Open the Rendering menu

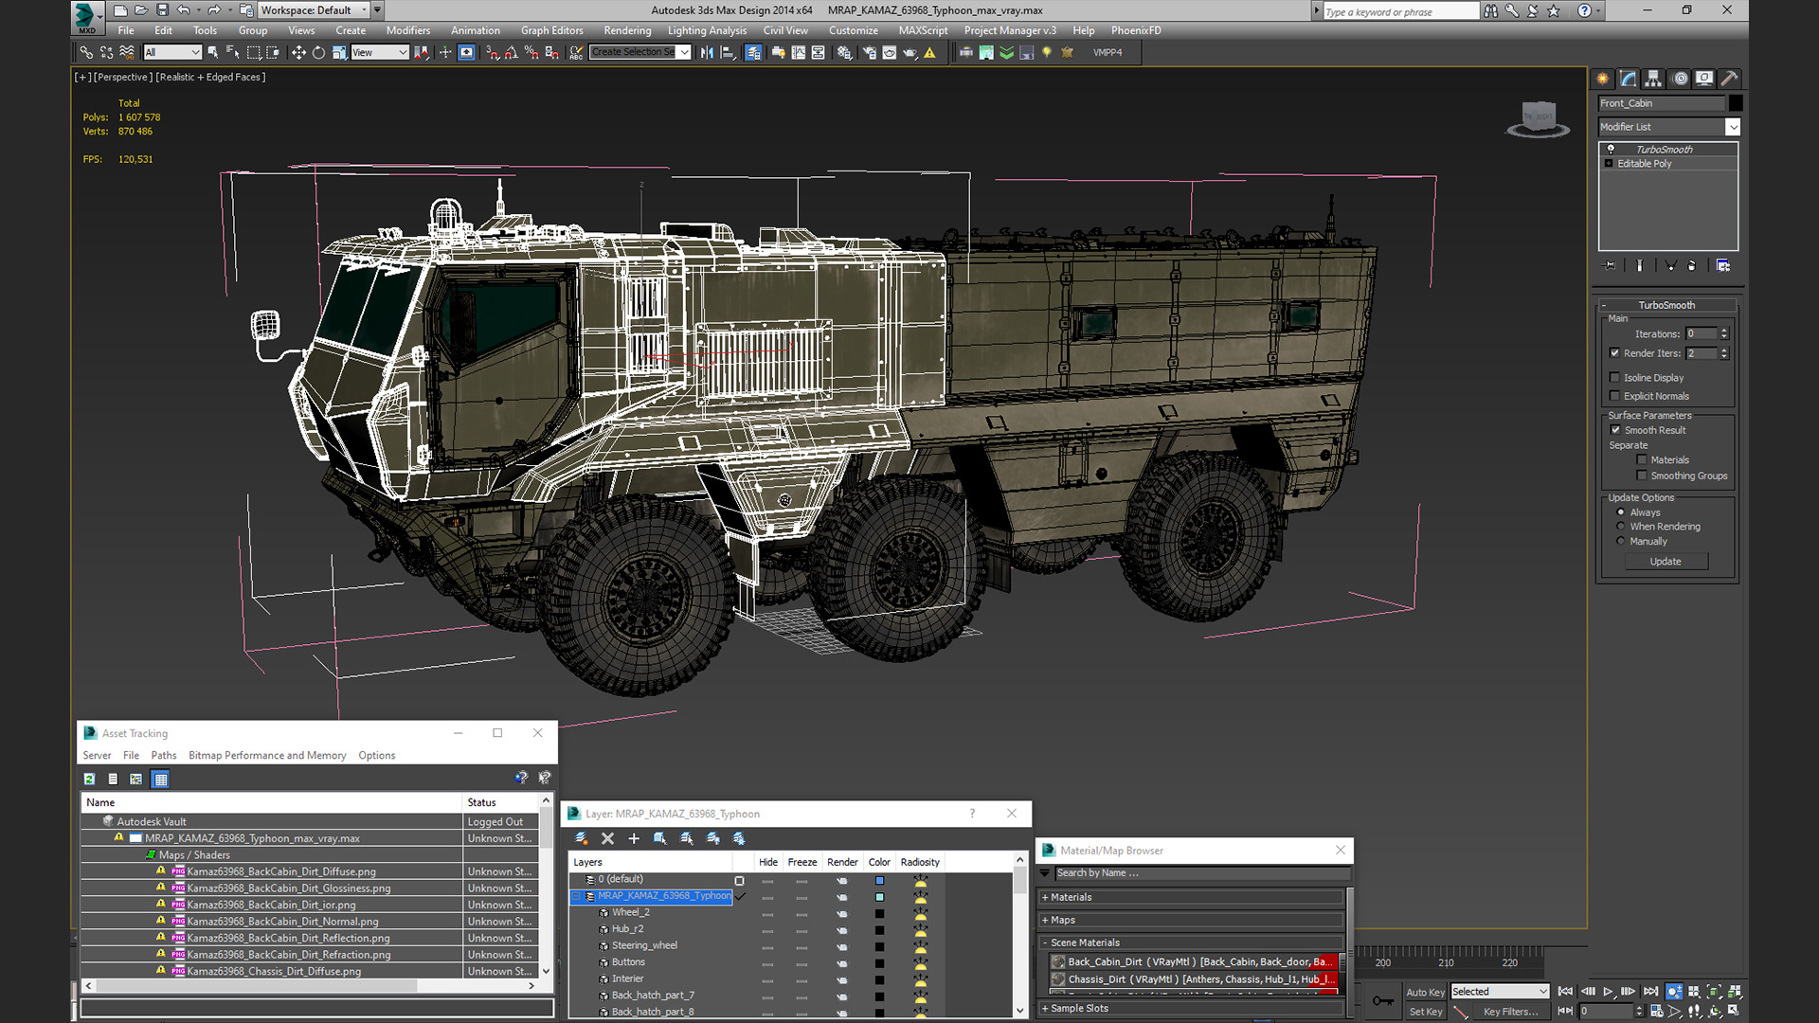point(627,30)
